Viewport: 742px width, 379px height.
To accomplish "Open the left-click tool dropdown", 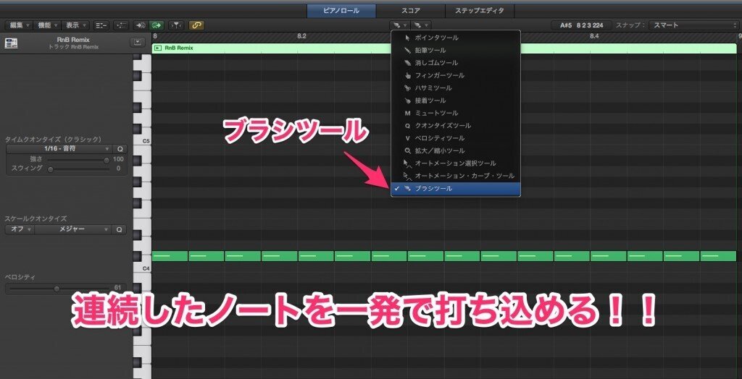I will pyautogui.click(x=400, y=25).
